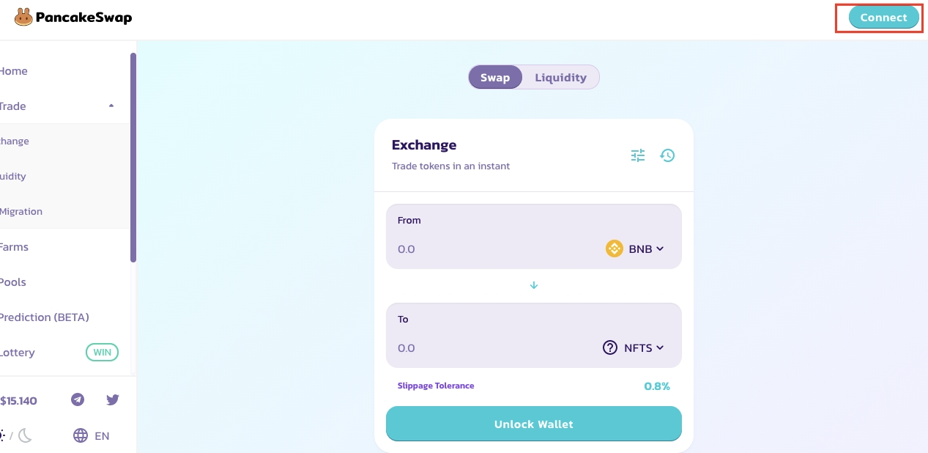Click the sidebar vertical scrollbar
Screen dimensions: 928x453
(133, 158)
